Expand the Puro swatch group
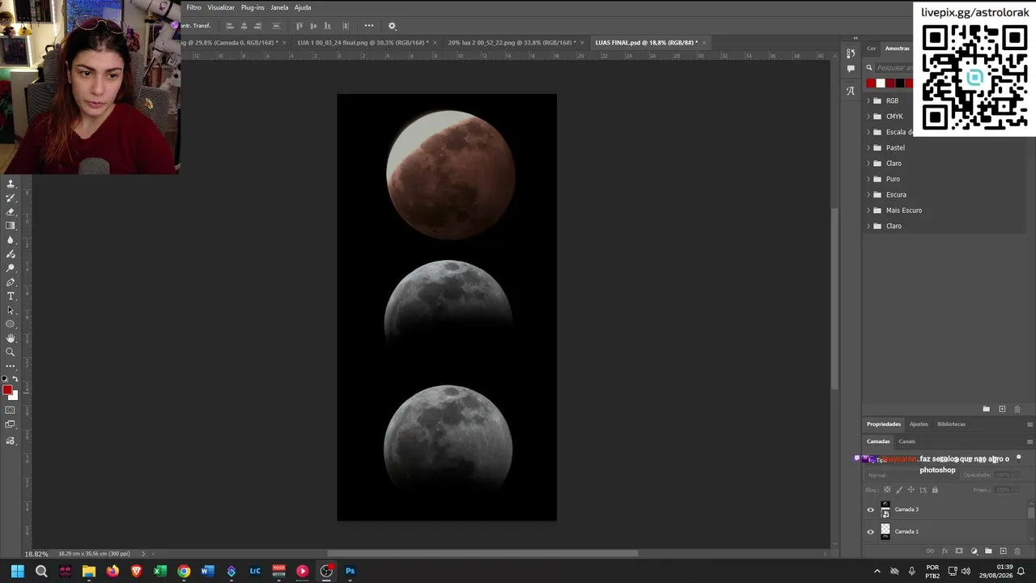The width and height of the screenshot is (1036, 583). pyautogui.click(x=868, y=179)
